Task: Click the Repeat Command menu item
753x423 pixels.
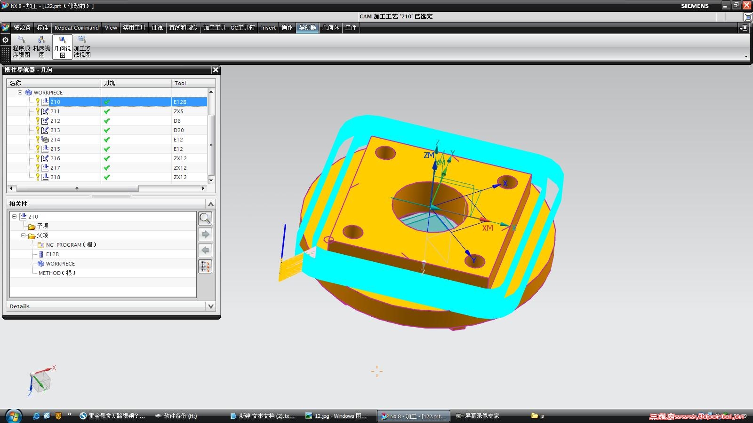Action: 77,28
